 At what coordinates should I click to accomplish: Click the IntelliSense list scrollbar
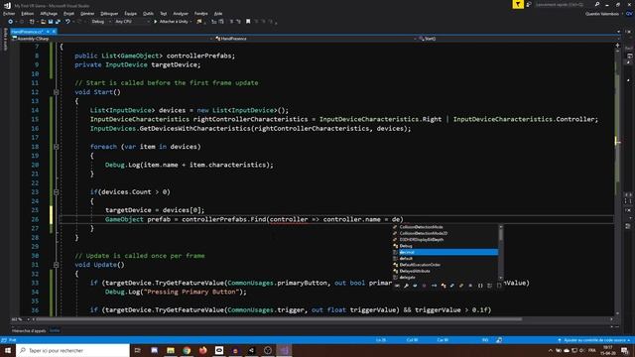click(x=501, y=252)
